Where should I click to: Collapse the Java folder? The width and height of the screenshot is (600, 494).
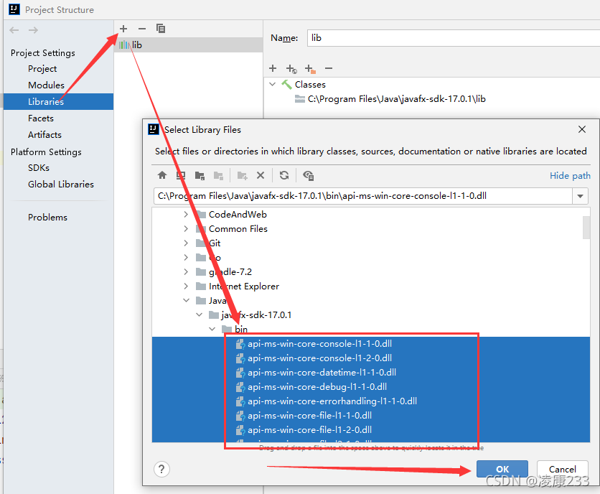point(186,301)
